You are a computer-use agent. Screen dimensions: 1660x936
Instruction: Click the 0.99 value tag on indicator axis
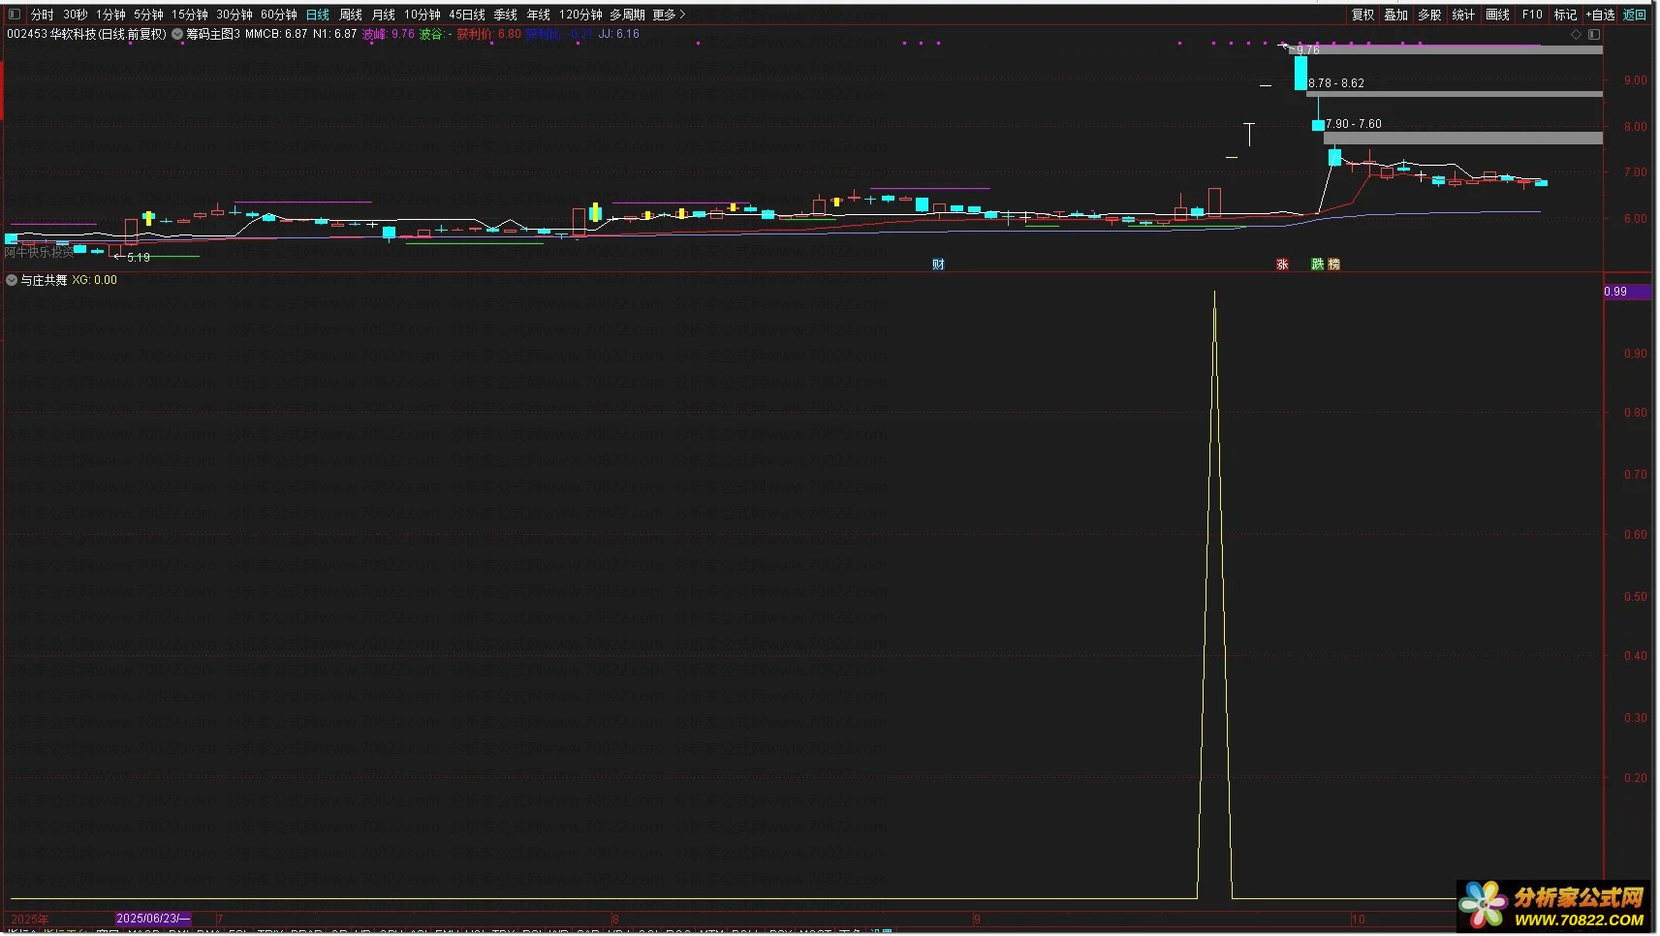(1628, 292)
